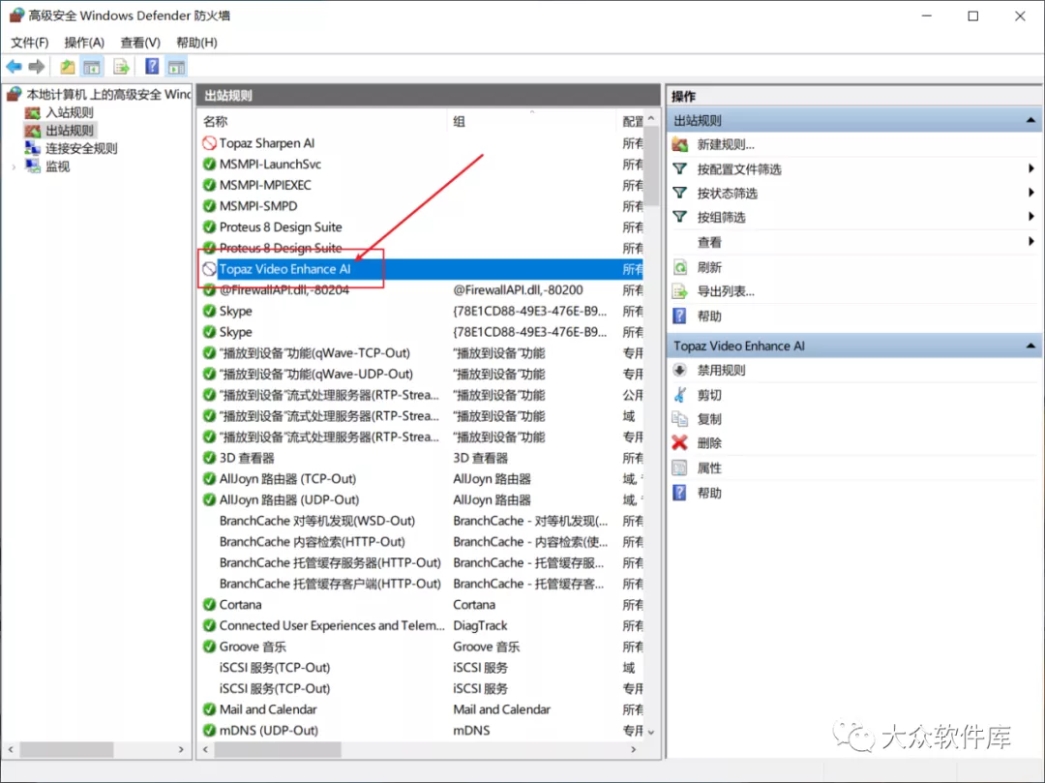Click 新建规则... in the actions pane
Screen dimensions: 1045x783
(x=726, y=144)
